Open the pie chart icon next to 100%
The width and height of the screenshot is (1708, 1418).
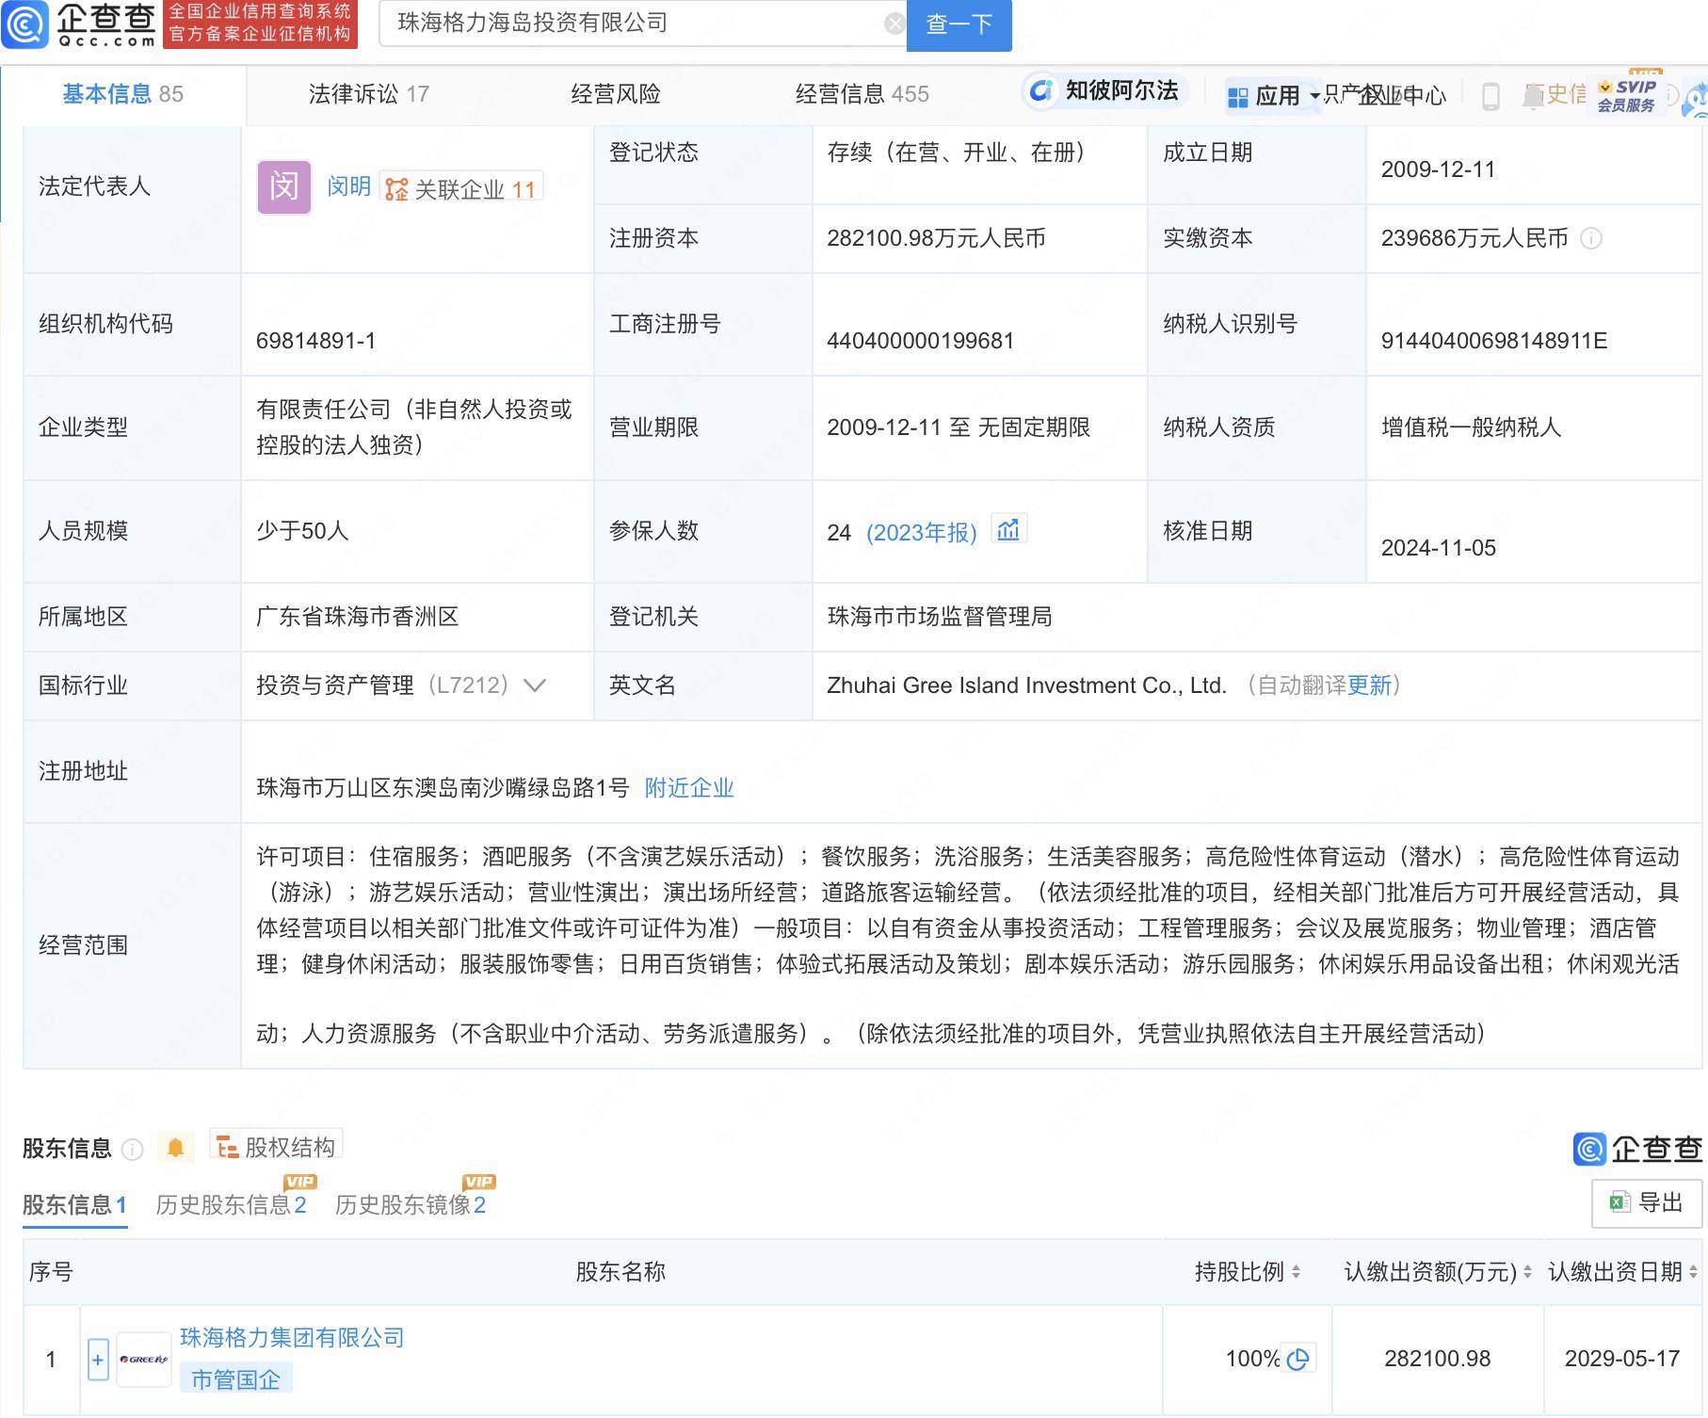[1299, 1359]
